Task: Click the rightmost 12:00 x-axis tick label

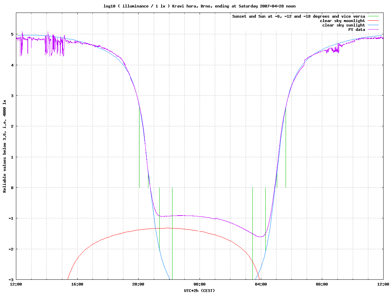Action: point(383,284)
